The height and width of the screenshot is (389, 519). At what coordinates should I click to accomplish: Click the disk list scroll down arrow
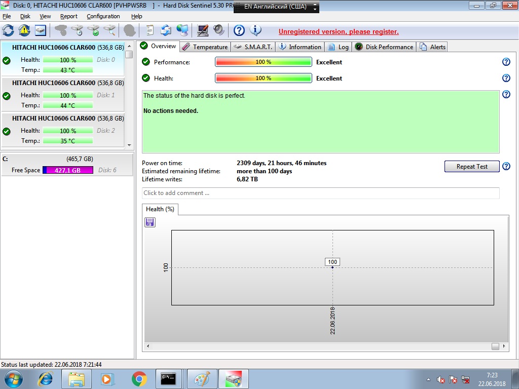(129, 145)
